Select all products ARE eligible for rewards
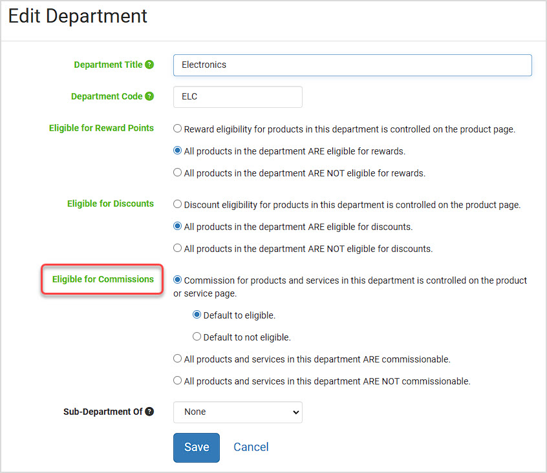 [x=178, y=151]
